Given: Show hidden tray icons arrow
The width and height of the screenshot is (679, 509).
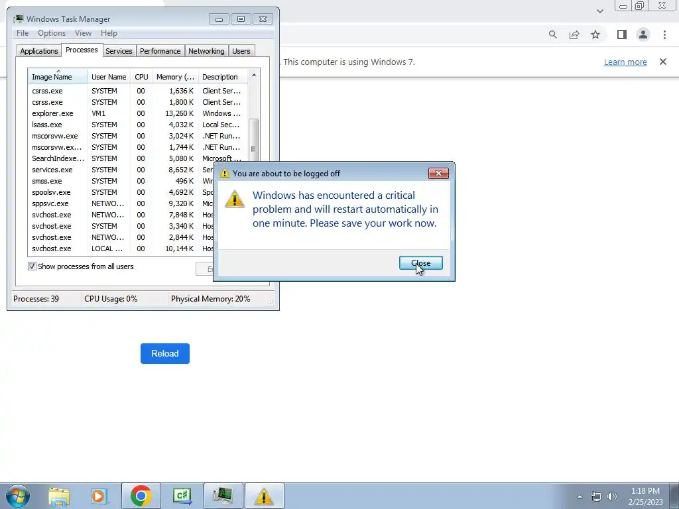Looking at the screenshot, I should click(580, 496).
